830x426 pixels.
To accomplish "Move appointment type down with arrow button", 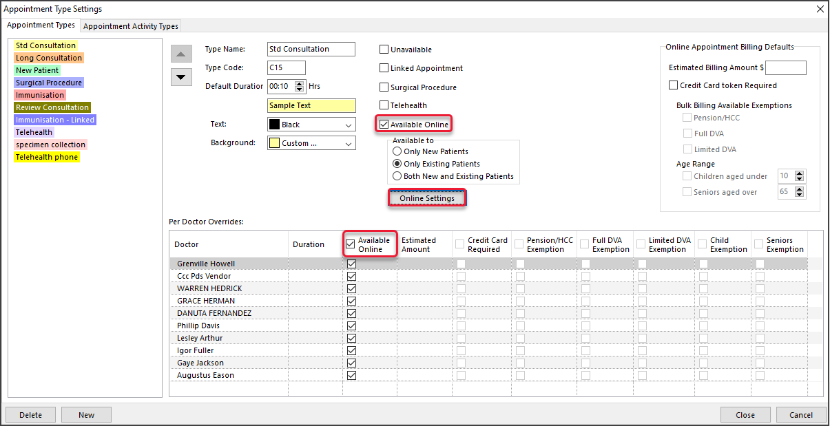I will [x=180, y=76].
